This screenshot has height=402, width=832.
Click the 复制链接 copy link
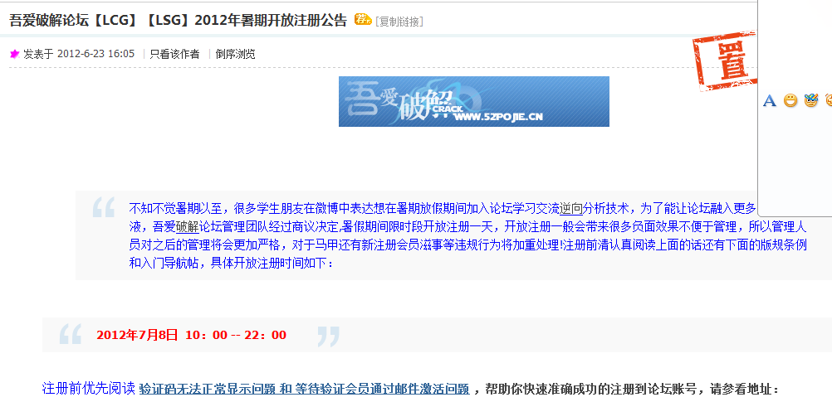coord(399,22)
